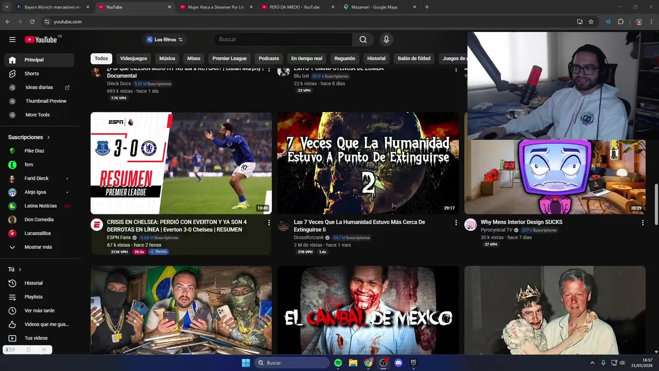Open Pike Diaz subscription channel

coord(39,151)
